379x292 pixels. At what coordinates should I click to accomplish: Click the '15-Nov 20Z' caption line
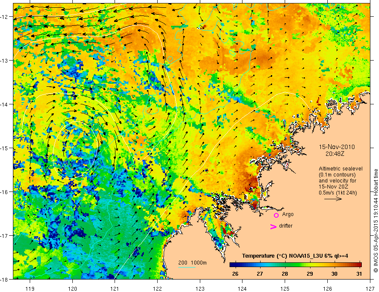pos(332,187)
